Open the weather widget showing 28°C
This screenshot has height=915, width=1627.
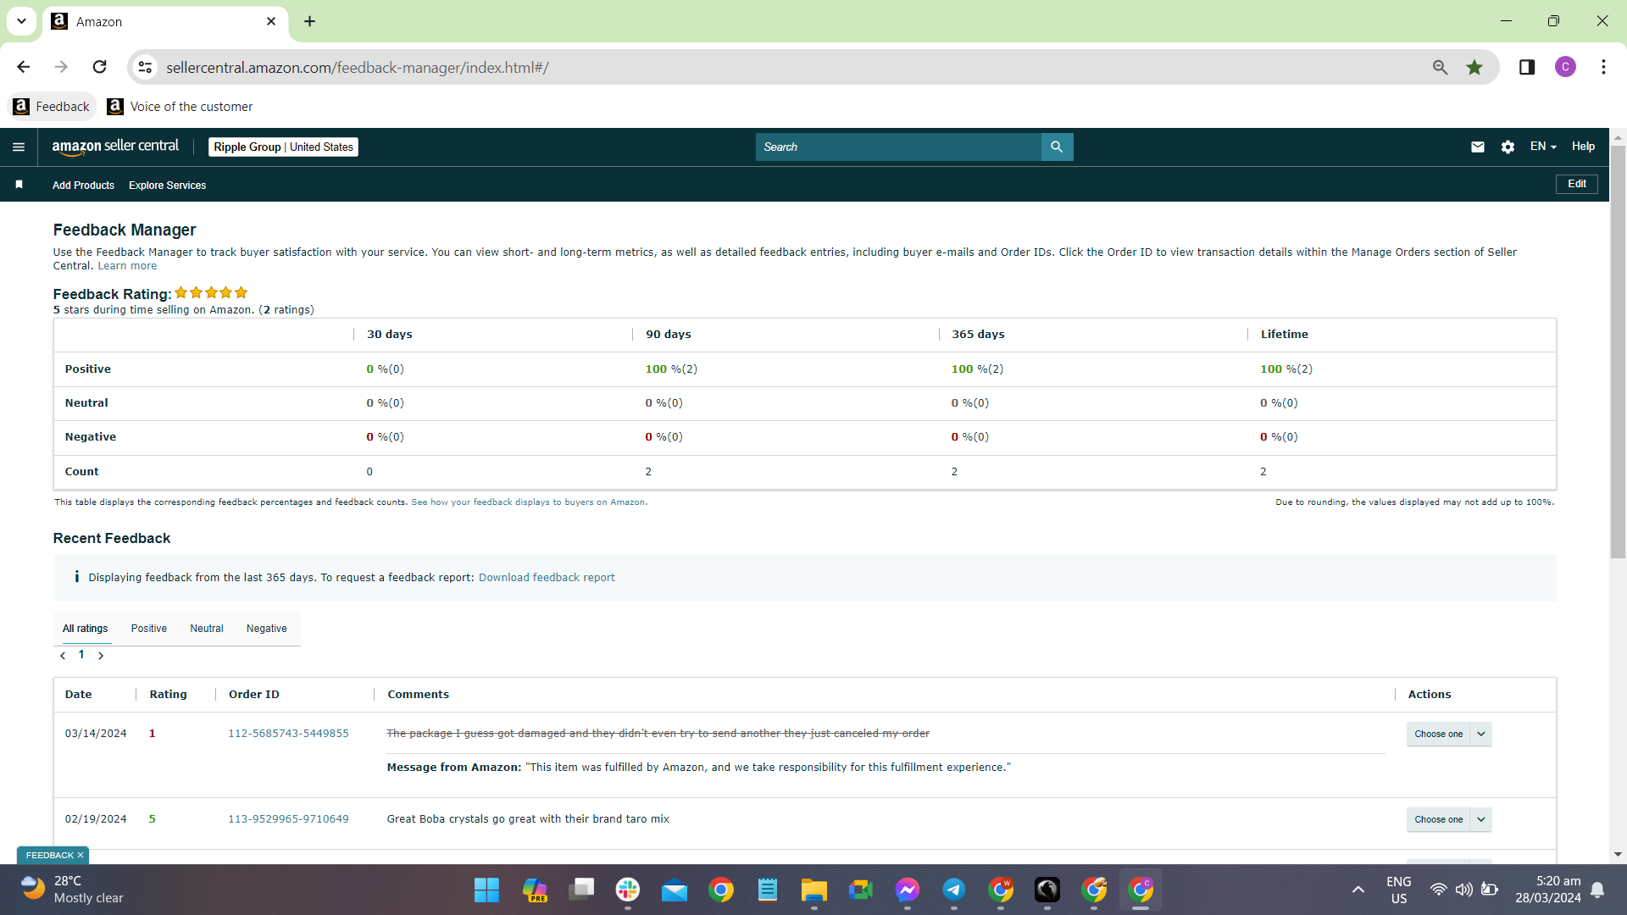click(72, 890)
